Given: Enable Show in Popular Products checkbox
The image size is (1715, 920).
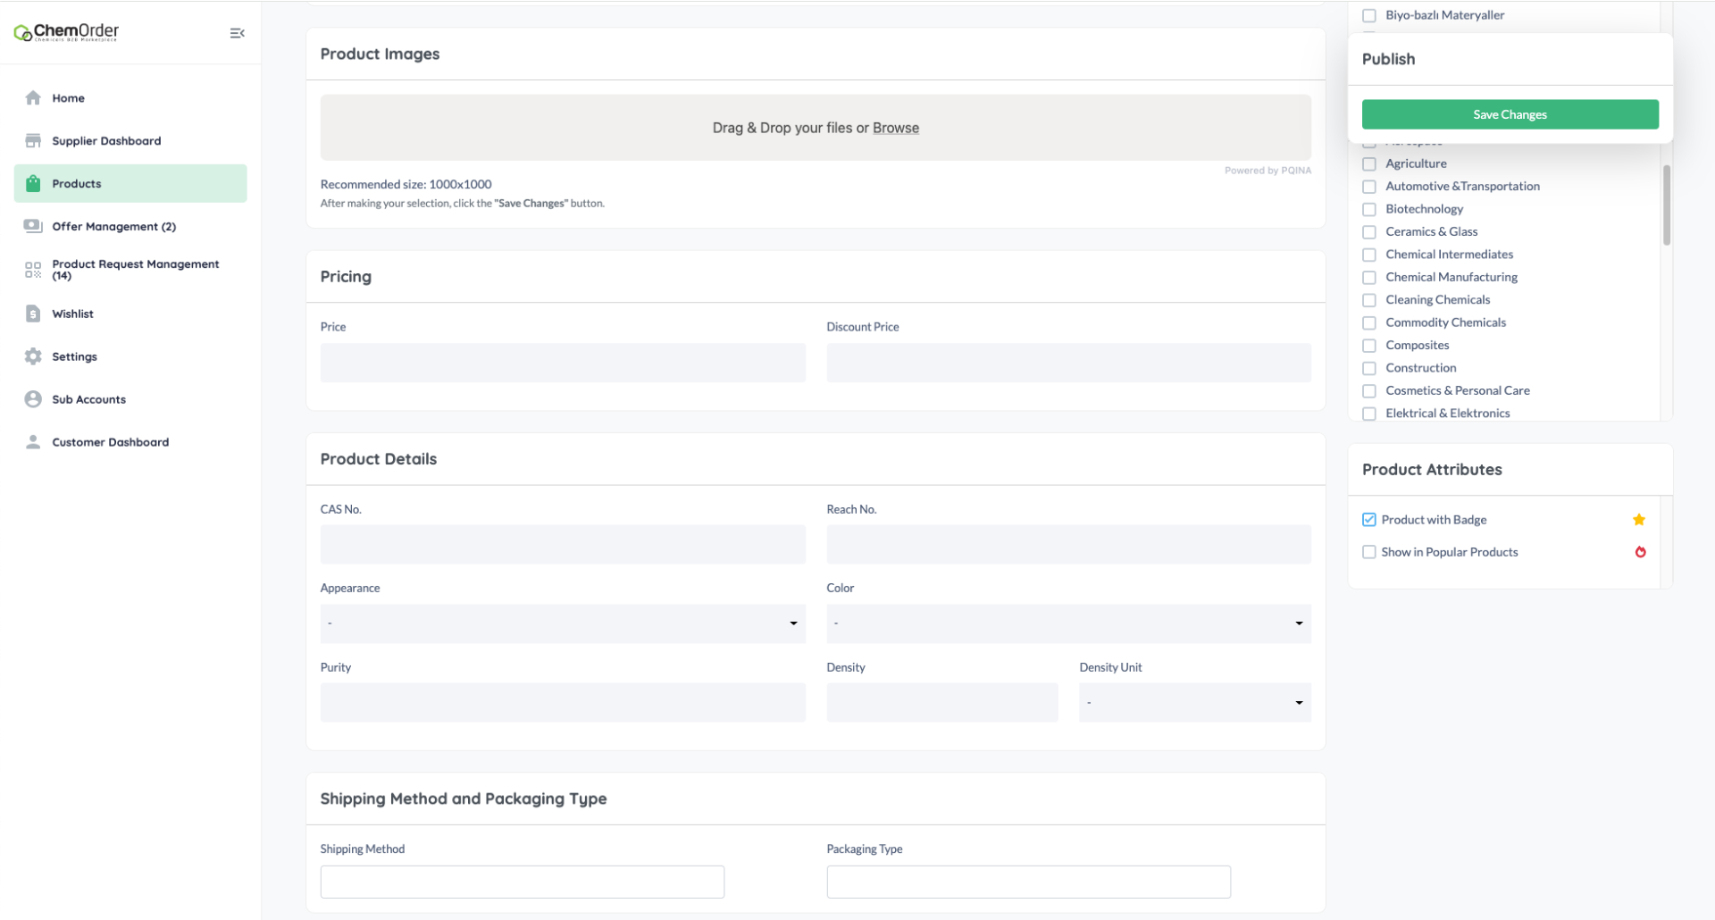Looking at the screenshot, I should (x=1368, y=552).
